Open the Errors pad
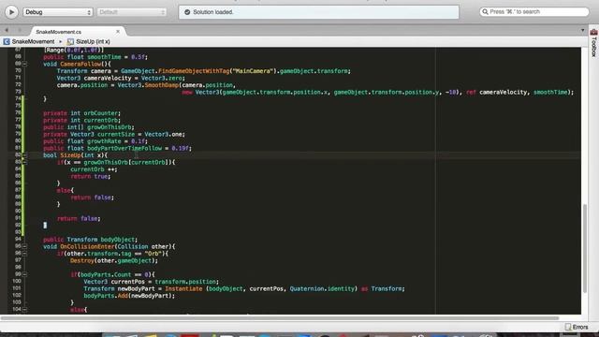 577,327
